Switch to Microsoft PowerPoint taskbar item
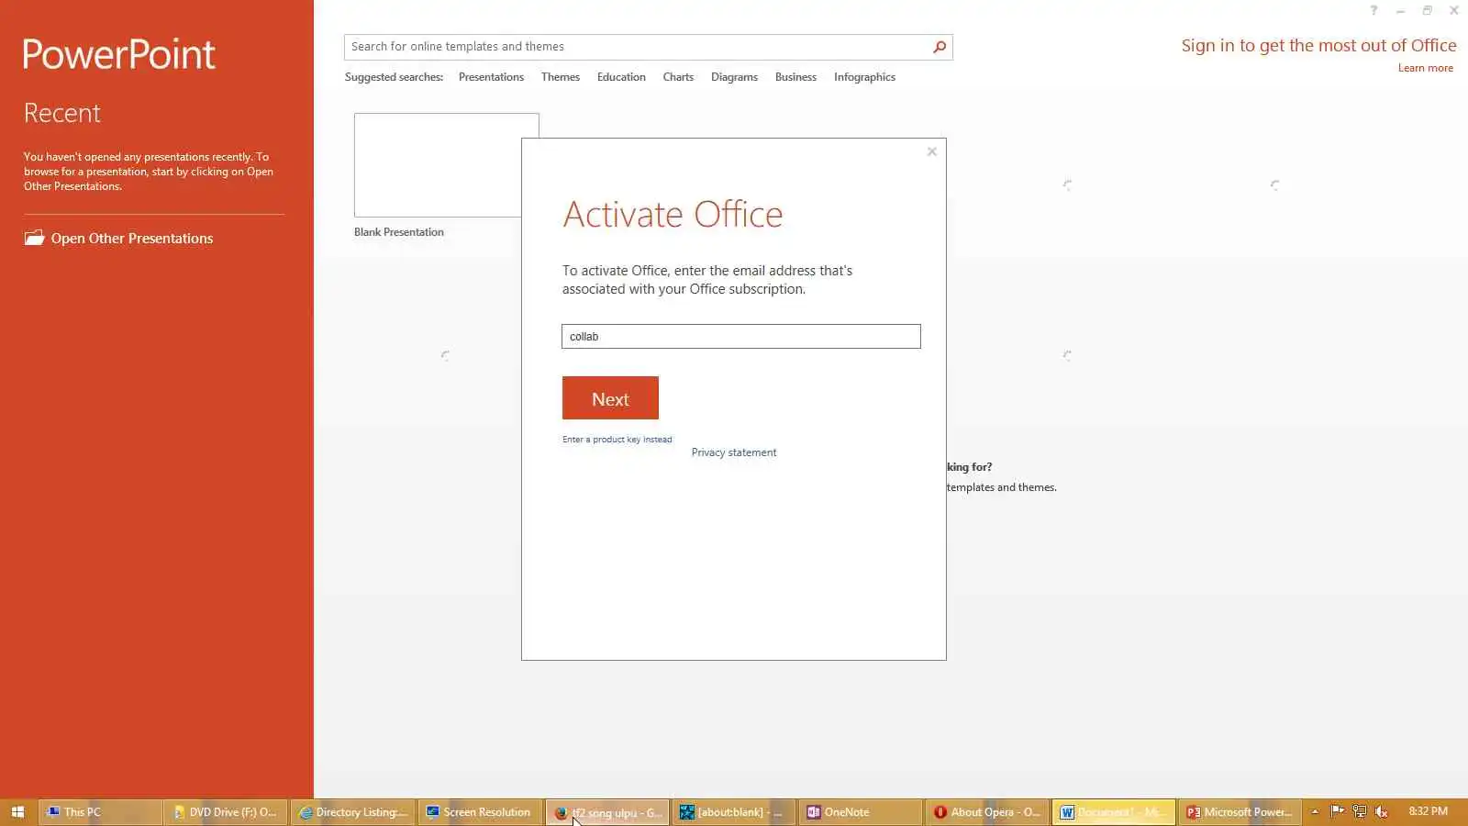This screenshot has height=826, width=1468. [1240, 812]
